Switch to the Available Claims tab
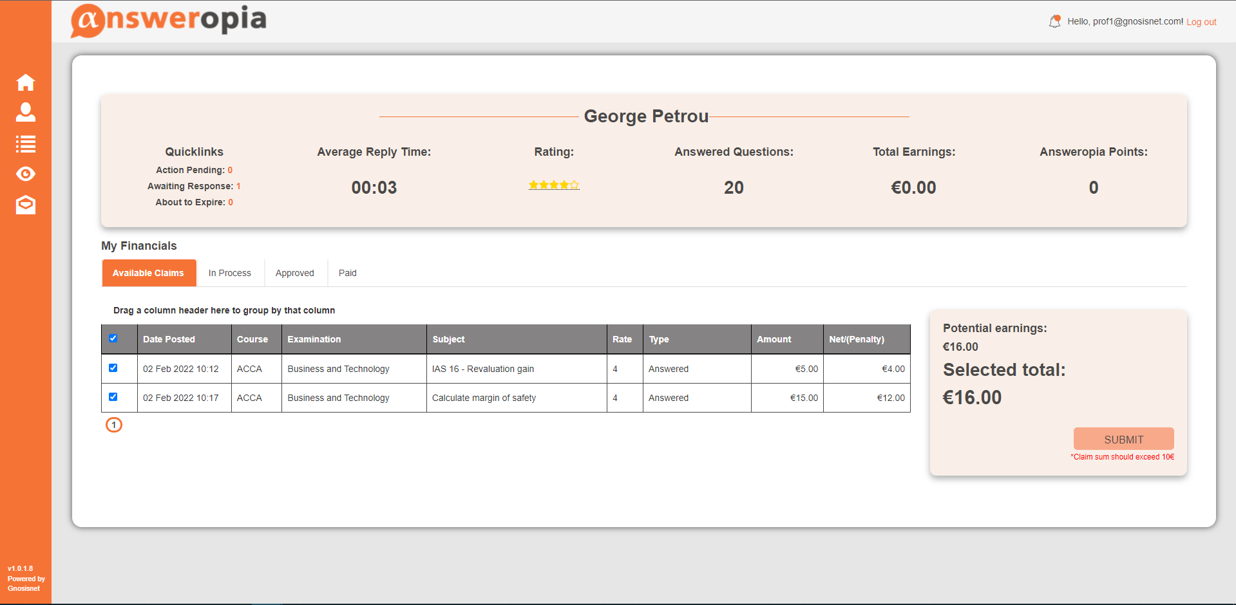Viewport: 1236px width, 605px height. [x=149, y=273]
